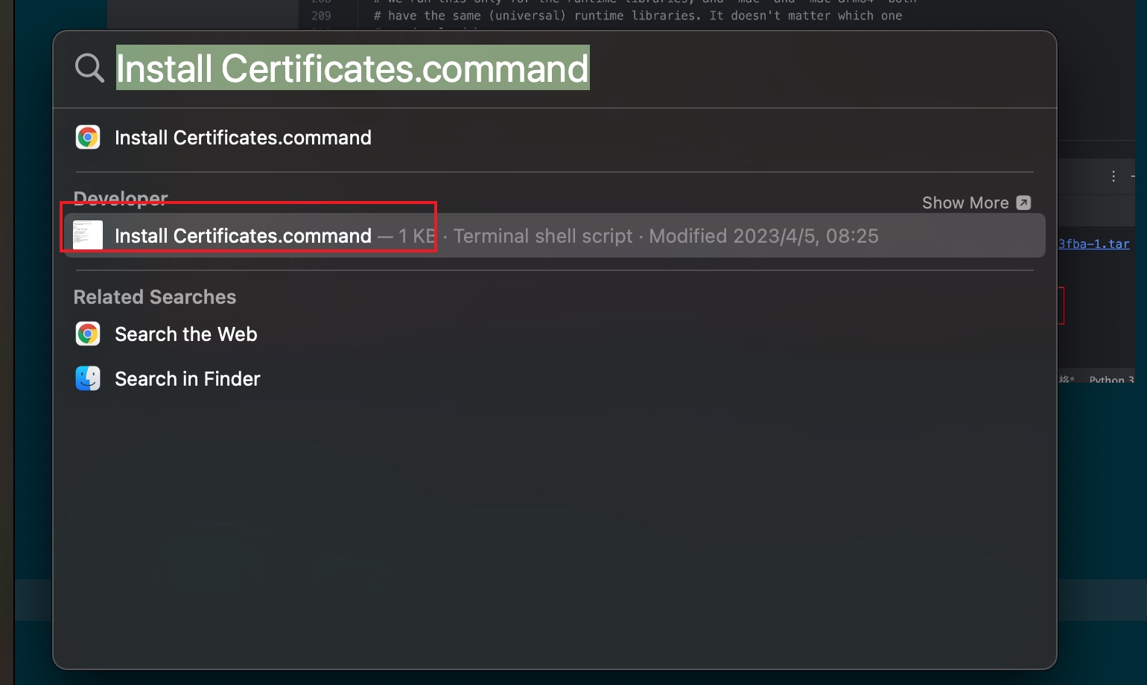Click the Chrome icon beside the top suggestion

point(88,138)
